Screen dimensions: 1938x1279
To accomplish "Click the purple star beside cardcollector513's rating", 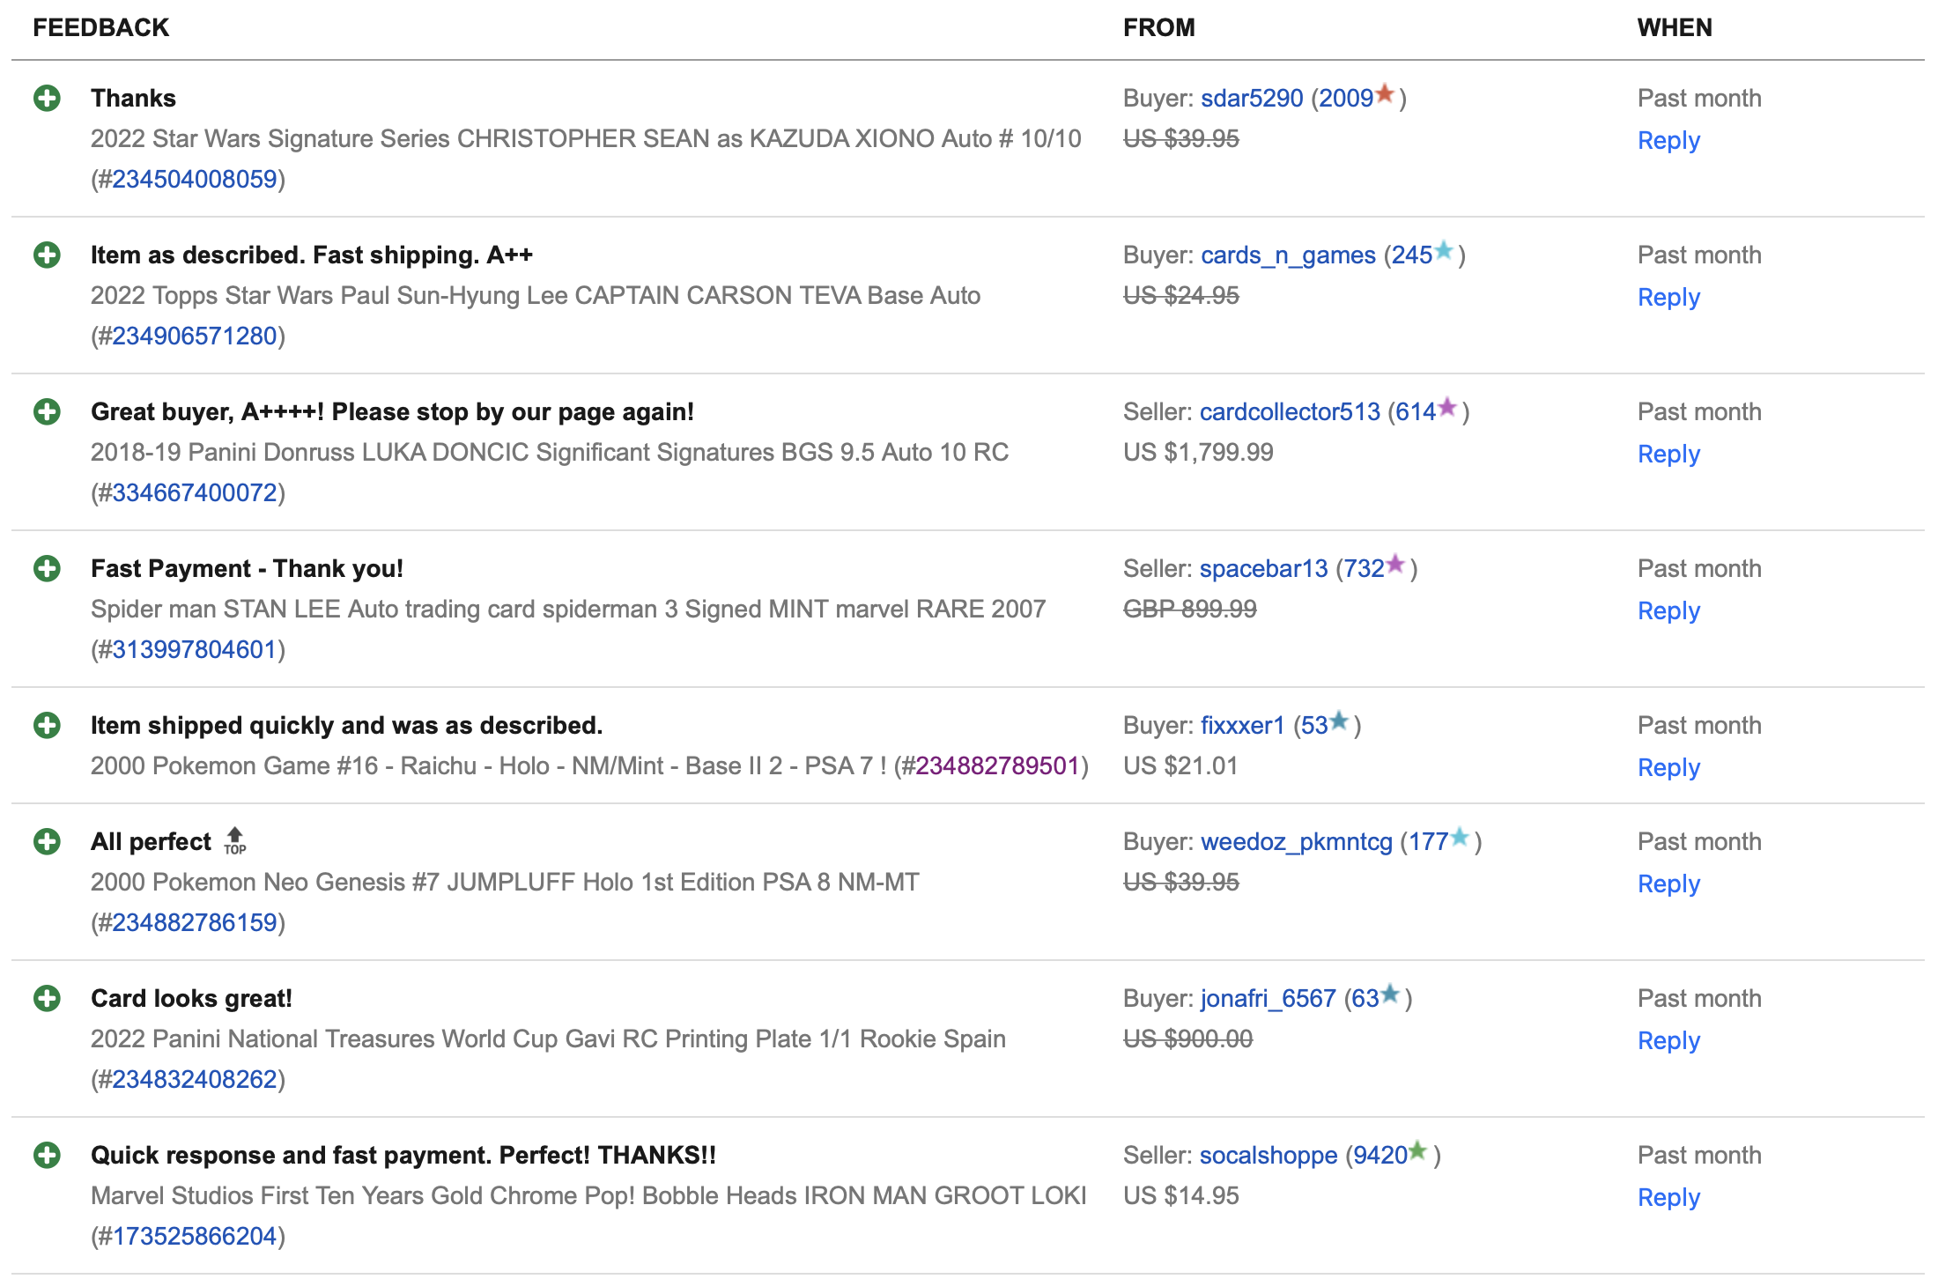I will point(1447,407).
